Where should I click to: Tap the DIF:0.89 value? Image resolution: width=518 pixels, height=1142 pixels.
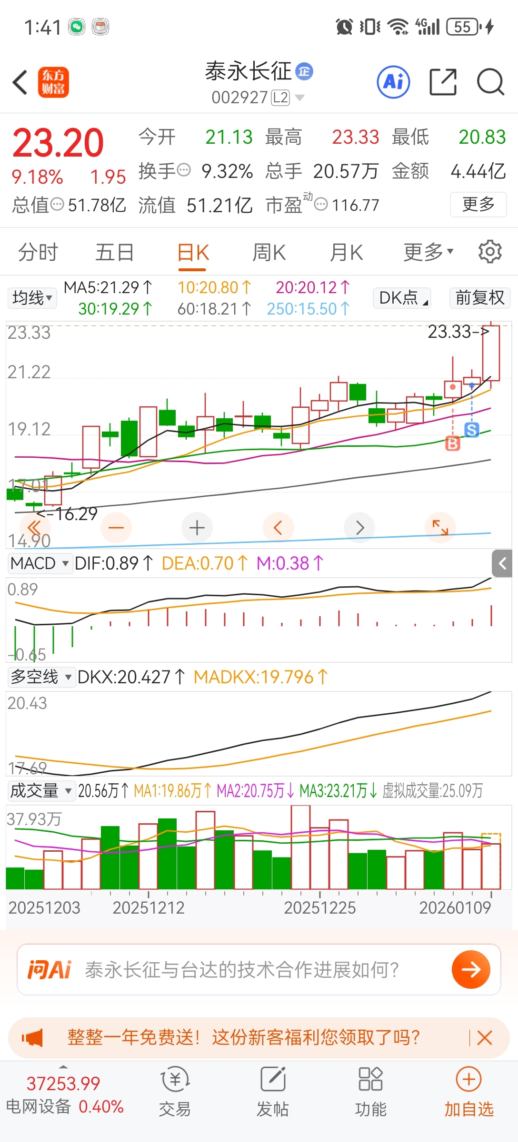114,563
